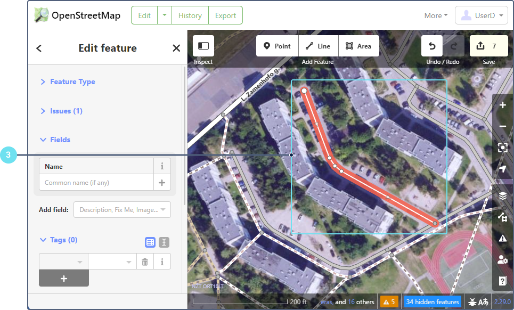Viewport: 514px width, 310px height.
Task: Save the 7 pending changes
Action: 488,46
